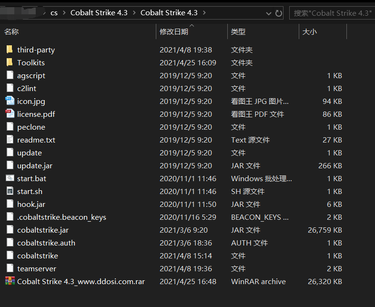Select the 'hook.jar' file name
Image resolution: width=375 pixels, height=307 pixels.
point(31,205)
